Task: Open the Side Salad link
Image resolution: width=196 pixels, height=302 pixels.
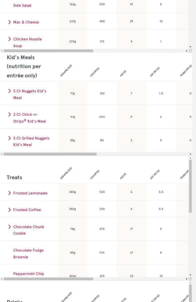Action: point(22,5)
